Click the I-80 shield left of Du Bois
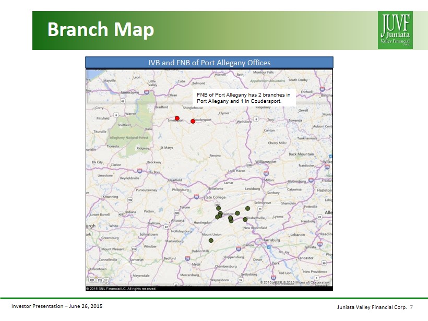Screen dimensions: 428x321 tap(140, 171)
